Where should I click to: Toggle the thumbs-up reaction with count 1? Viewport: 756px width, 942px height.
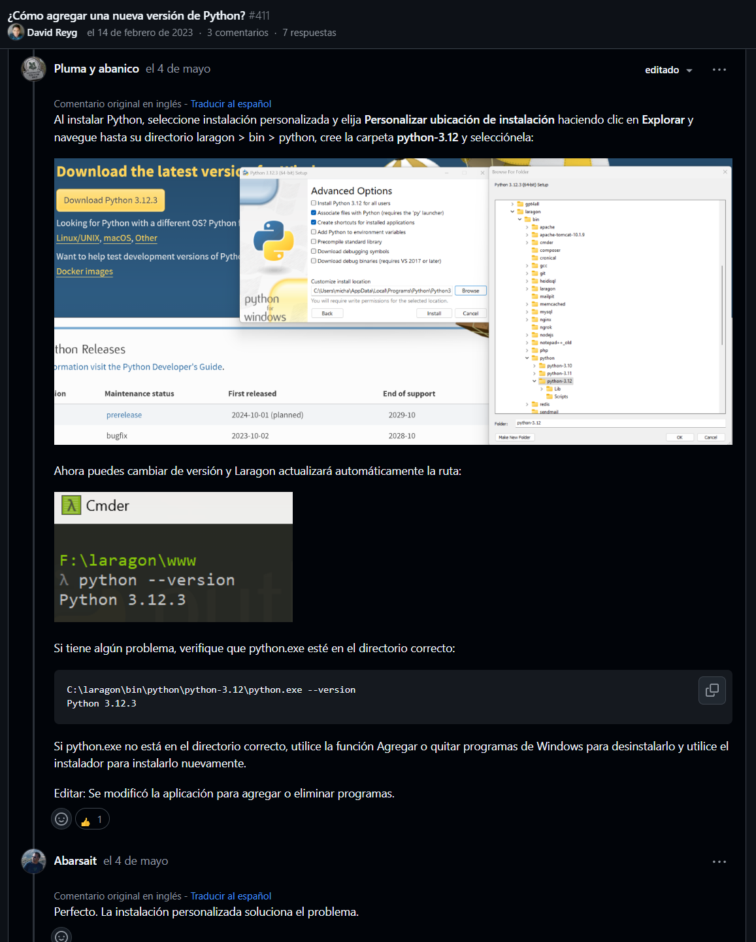[x=92, y=819]
